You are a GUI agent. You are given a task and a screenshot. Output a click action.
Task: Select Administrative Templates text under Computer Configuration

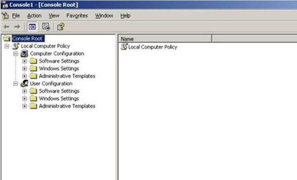67,76
